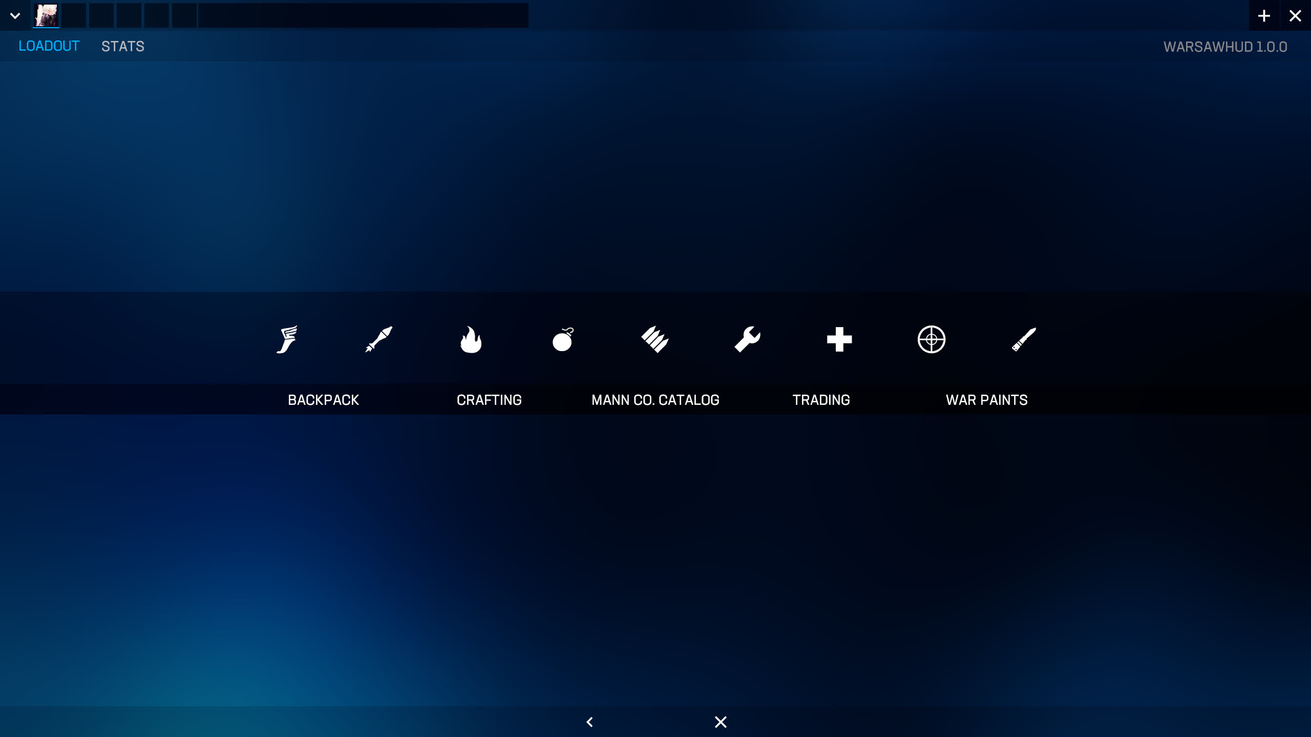Select the Soldier rocket class icon
Viewport: 1311px width, 737px height.
coord(378,339)
